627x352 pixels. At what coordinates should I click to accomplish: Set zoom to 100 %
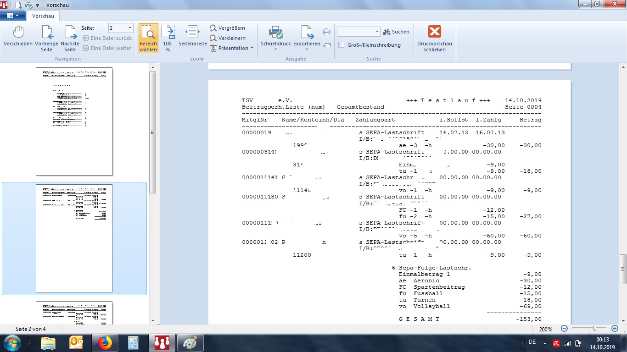coord(168,38)
